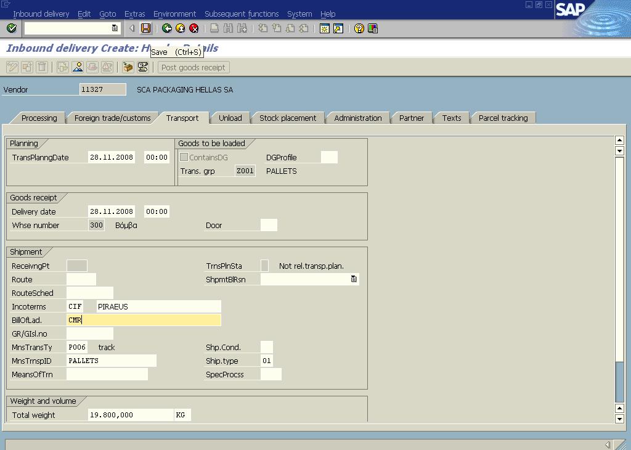631x450 pixels.
Task: Click the status bar expand triangle
Action: [607, 444]
